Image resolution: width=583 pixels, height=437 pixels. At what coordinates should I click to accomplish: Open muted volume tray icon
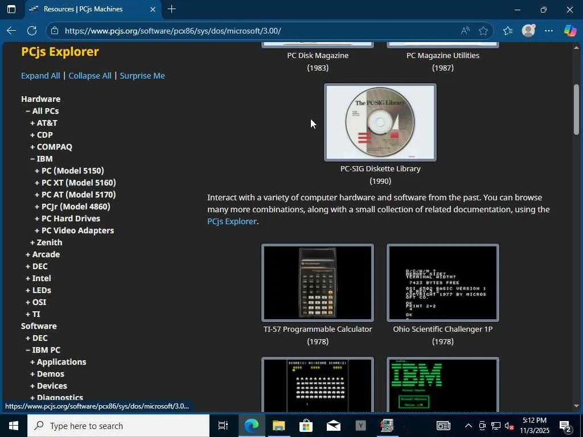pyautogui.click(x=509, y=426)
